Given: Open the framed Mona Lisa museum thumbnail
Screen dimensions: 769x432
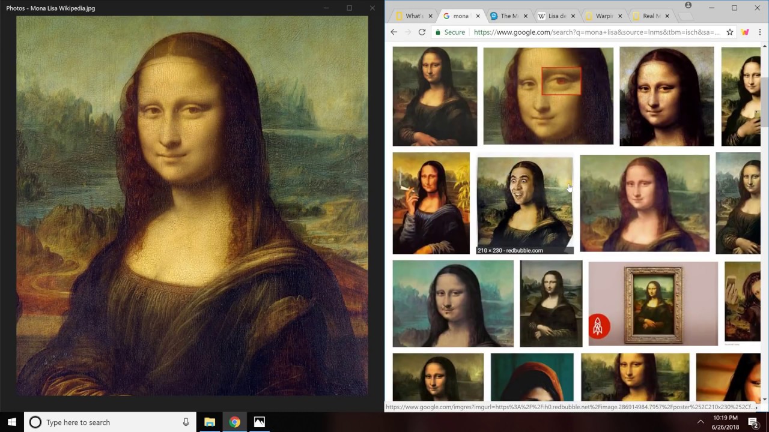Looking at the screenshot, I should click(x=653, y=304).
